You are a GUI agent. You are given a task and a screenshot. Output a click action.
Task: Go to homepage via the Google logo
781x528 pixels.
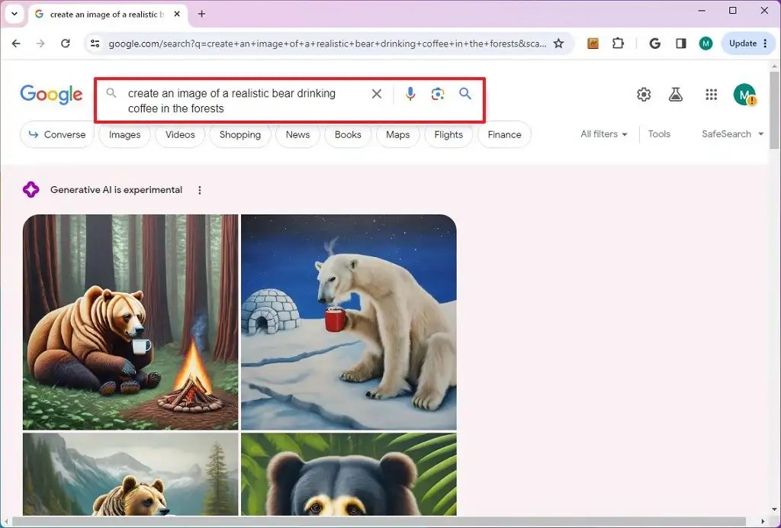pos(50,94)
